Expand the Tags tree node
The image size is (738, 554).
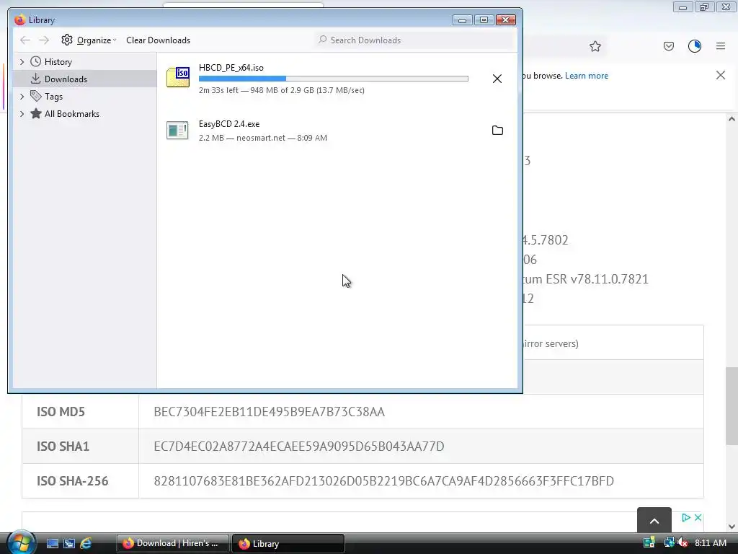tap(22, 97)
